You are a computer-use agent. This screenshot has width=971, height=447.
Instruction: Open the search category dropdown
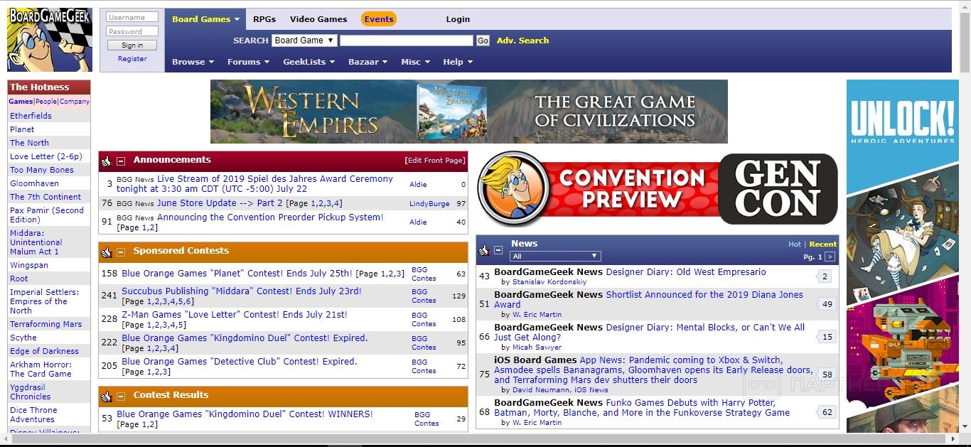(304, 41)
